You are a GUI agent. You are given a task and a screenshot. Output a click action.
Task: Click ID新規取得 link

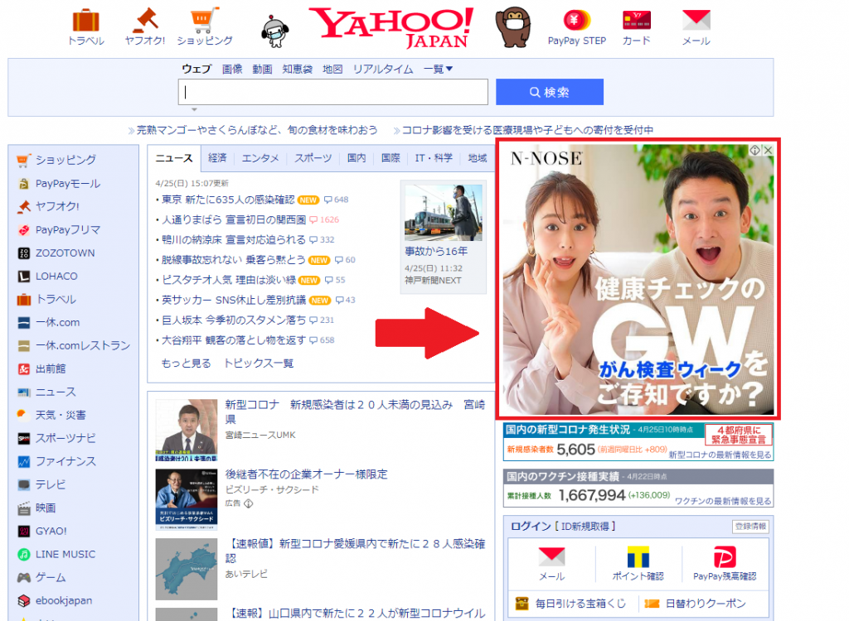click(585, 527)
